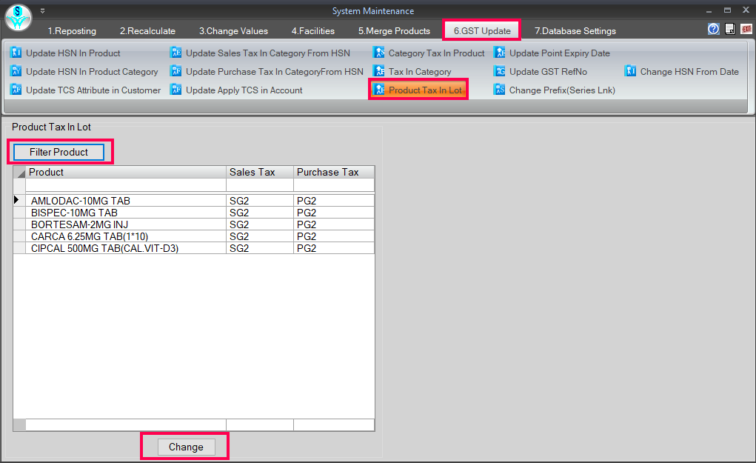756x463 pixels.
Task: Maximize the System Maintenance window
Action: (727, 10)
